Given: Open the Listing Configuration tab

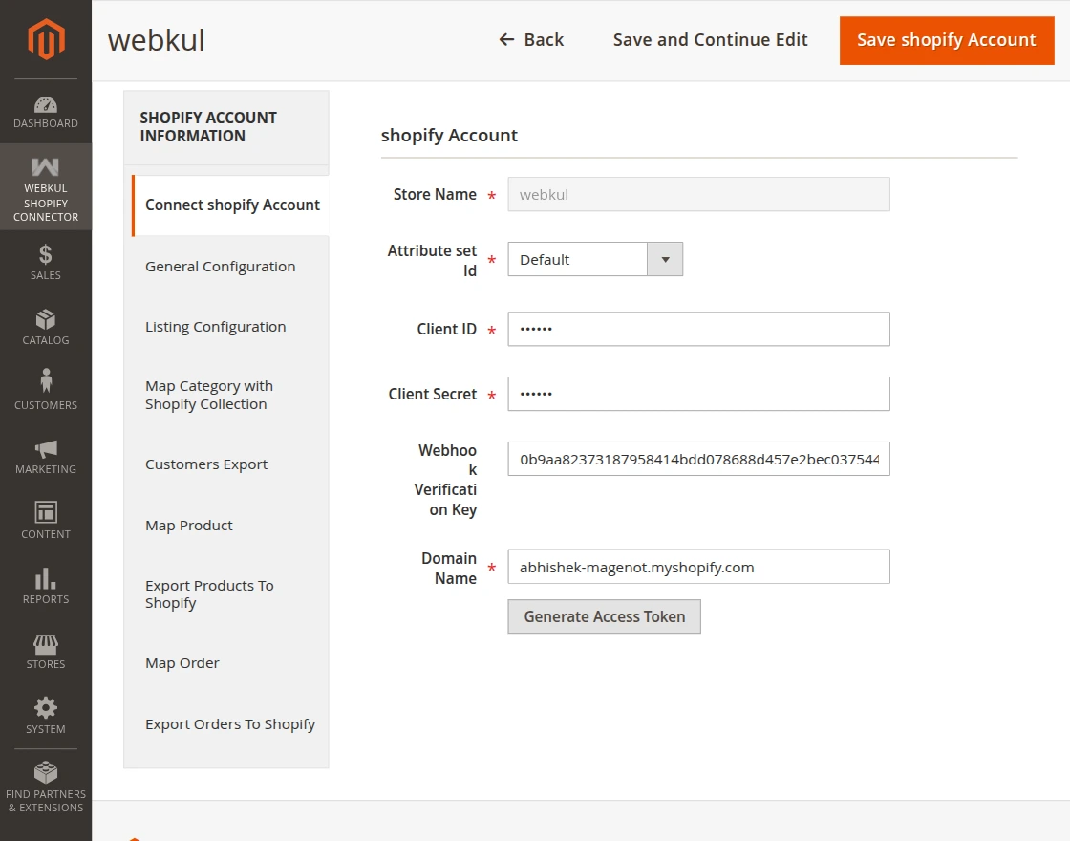Looking at the screenshot, I should click(x=216, y=327).
